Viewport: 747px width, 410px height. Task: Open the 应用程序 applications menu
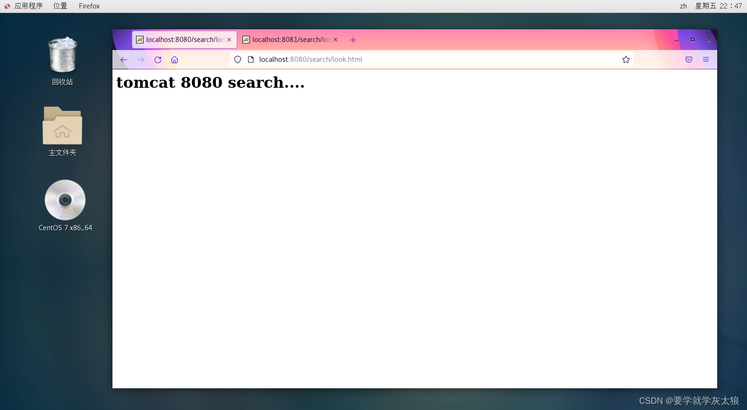[x=28, y=6]
